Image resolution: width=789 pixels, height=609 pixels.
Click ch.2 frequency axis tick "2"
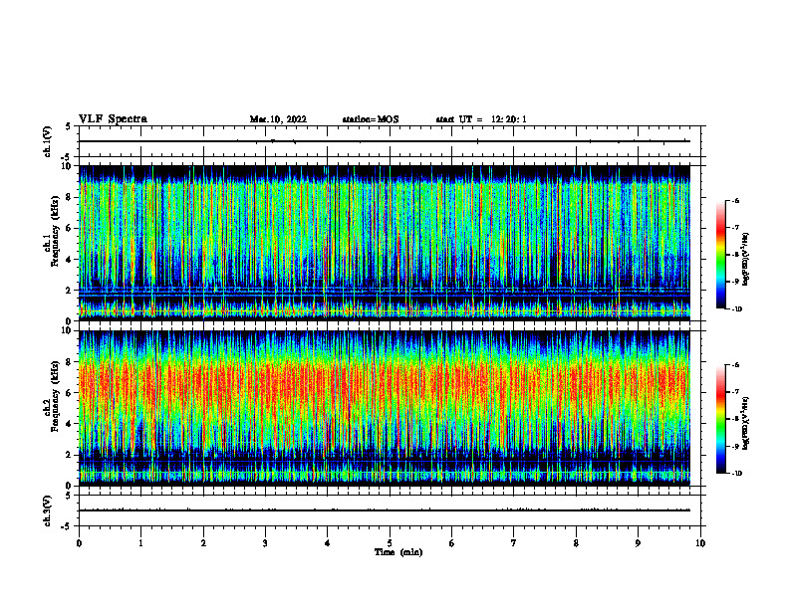[x=69, y=455]
